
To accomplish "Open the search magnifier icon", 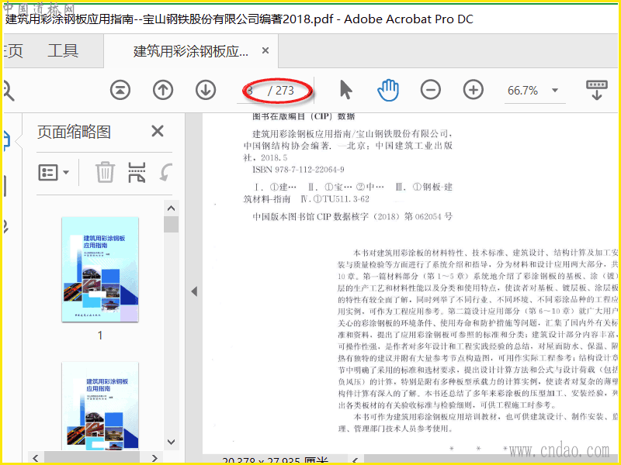I will 8,91.
